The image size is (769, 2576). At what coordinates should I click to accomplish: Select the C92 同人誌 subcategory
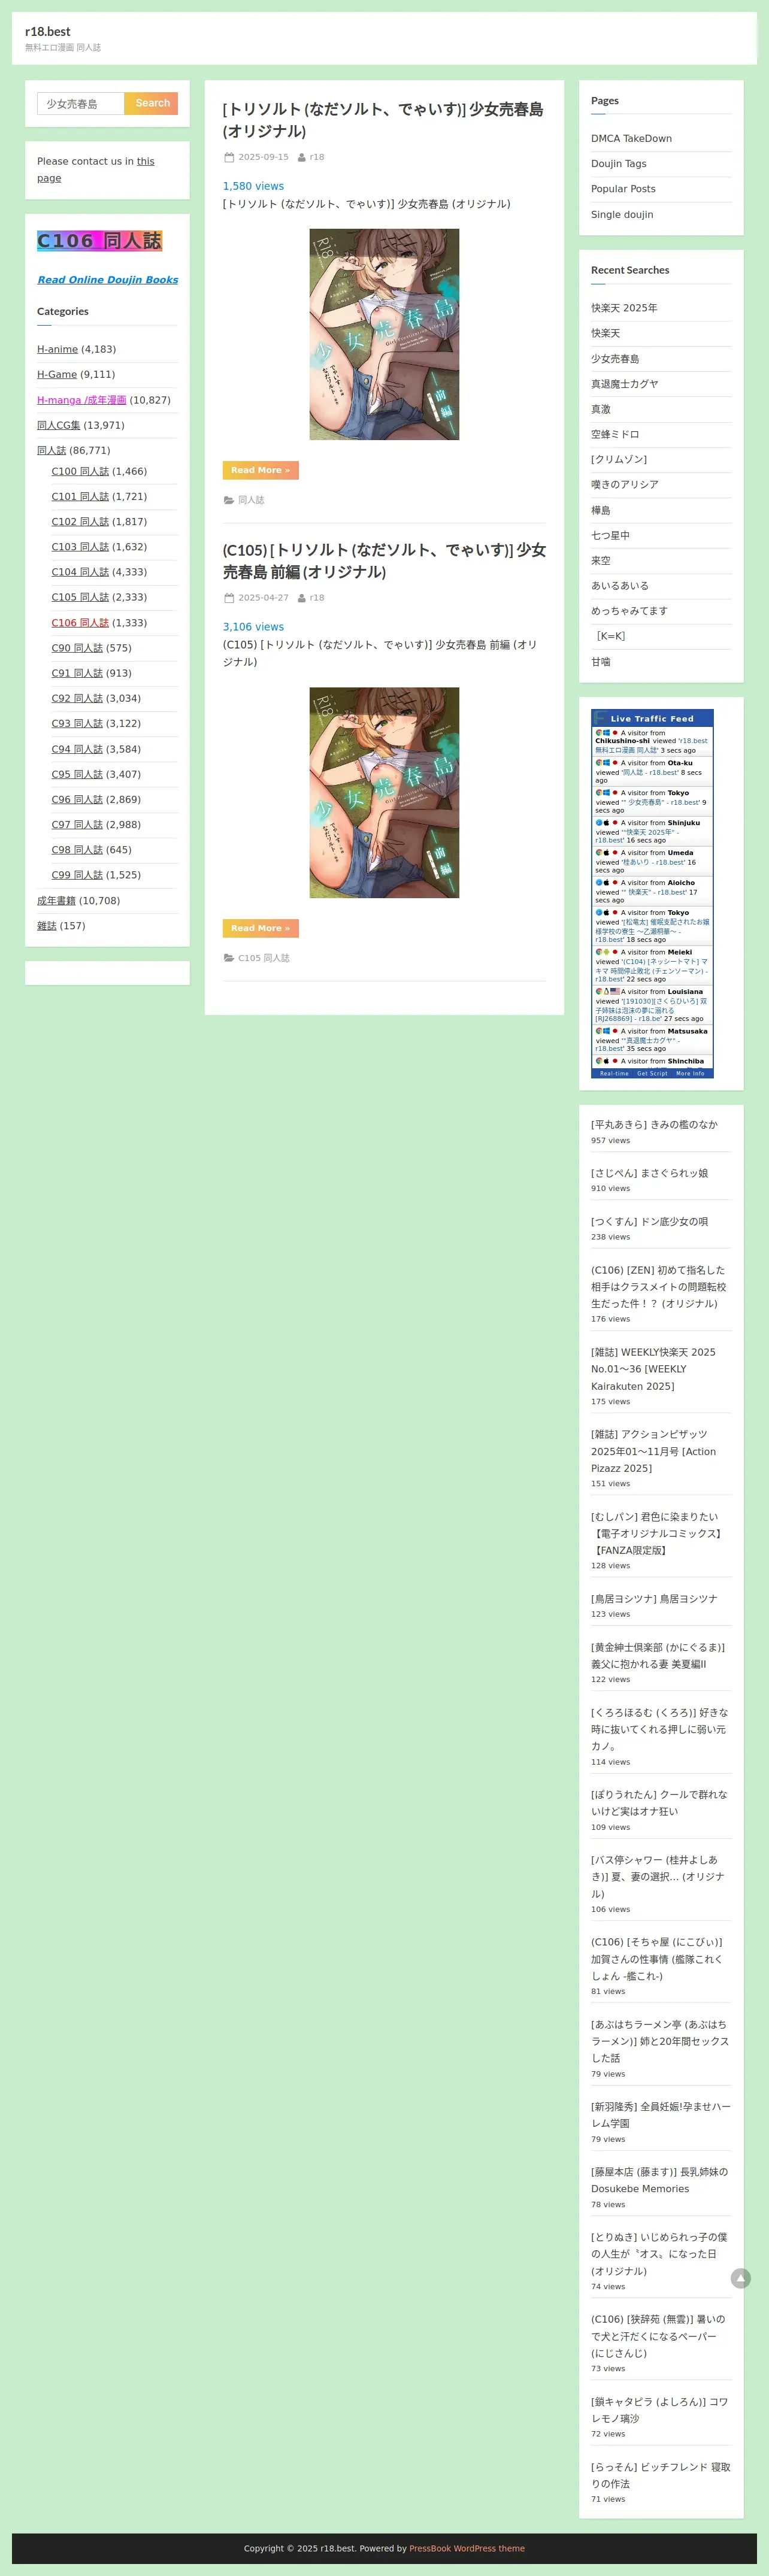(77, 698)
